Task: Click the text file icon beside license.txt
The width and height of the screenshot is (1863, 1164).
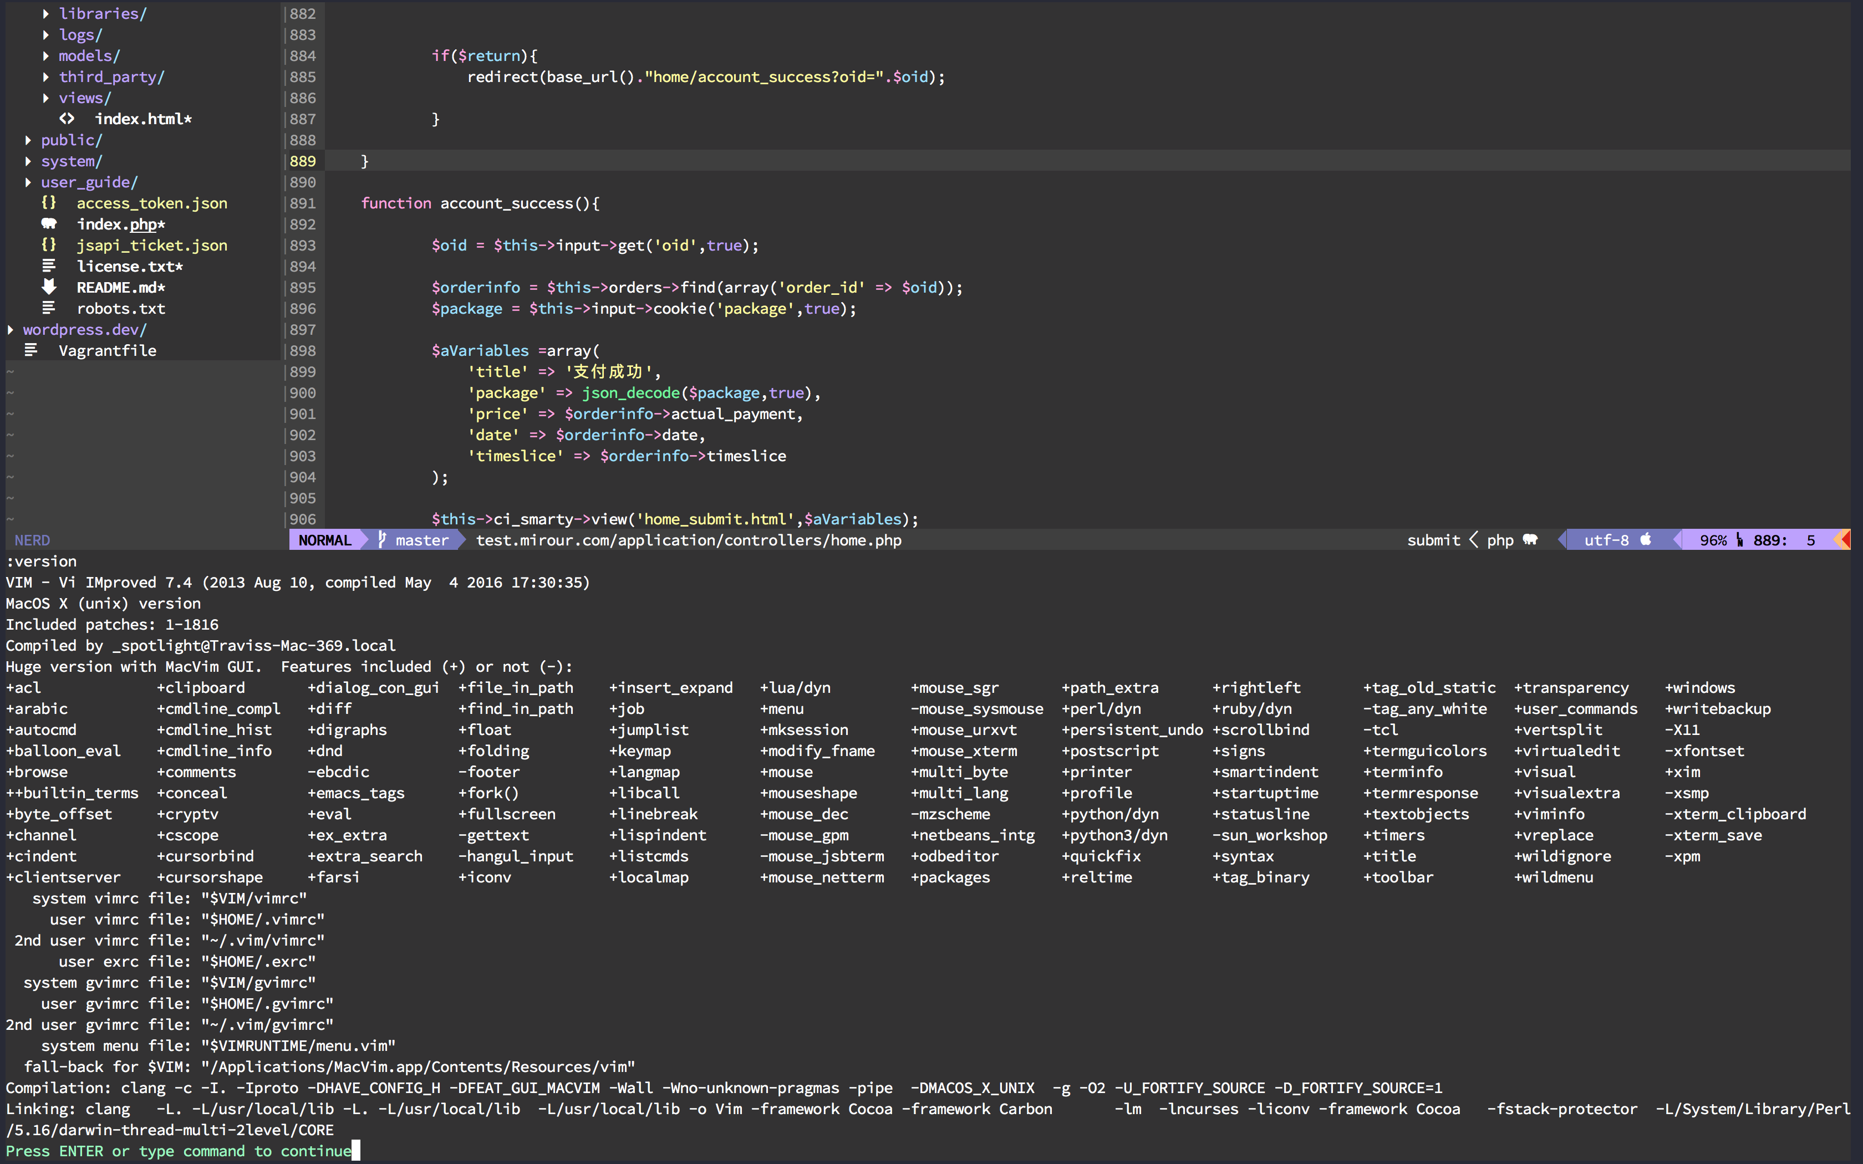Action: pyautogui.click(x=49, y=266)
